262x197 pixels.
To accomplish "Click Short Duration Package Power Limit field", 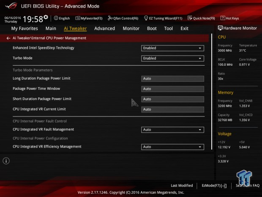I will tap(172, 99).
